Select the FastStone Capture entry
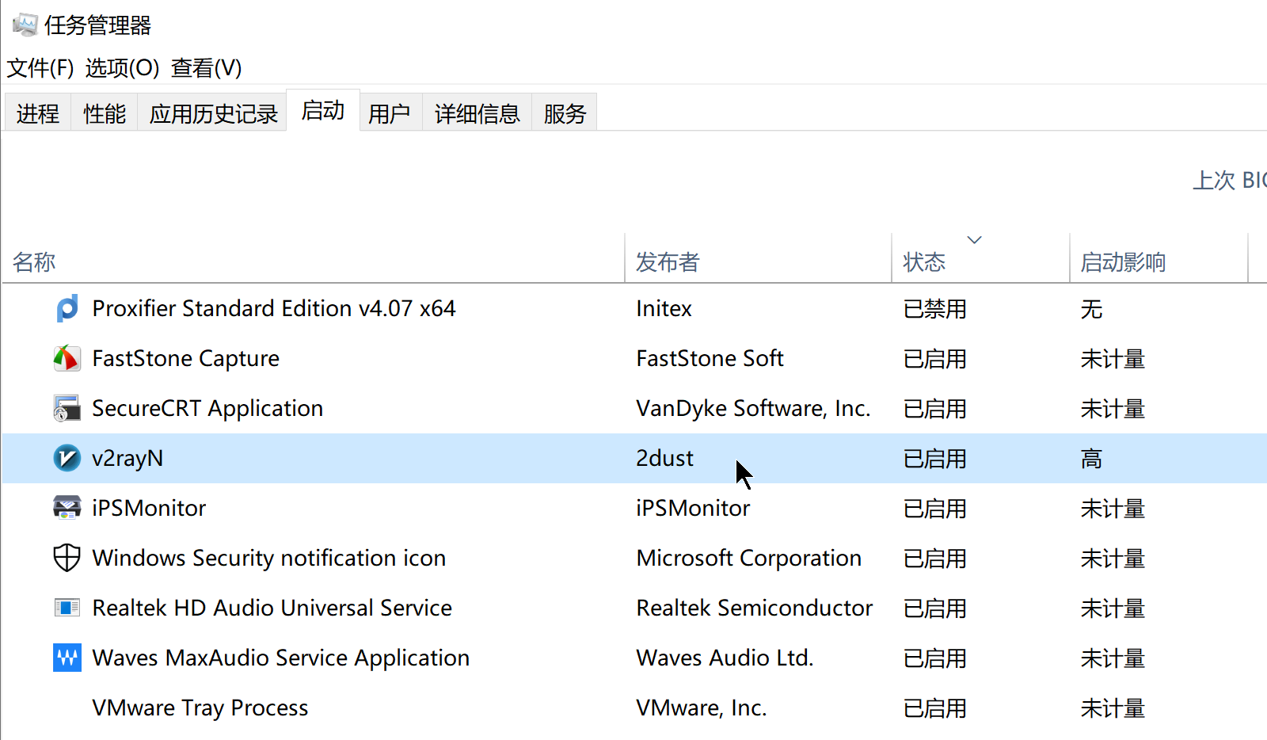 coord(186,358)
